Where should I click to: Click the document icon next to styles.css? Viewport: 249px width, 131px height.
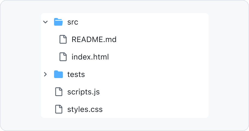pos(59,109)
